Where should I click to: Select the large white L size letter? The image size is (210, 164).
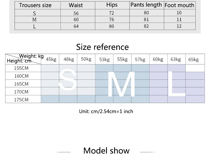(x=176, y=84)
